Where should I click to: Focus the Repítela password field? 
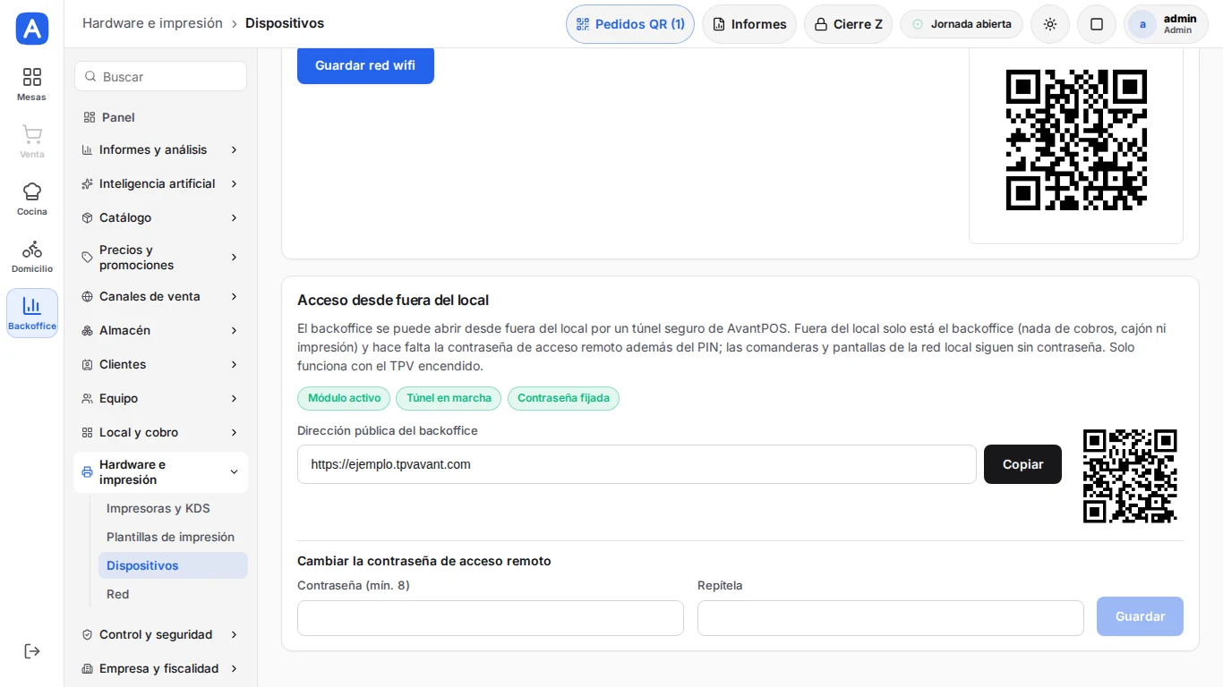891,618
